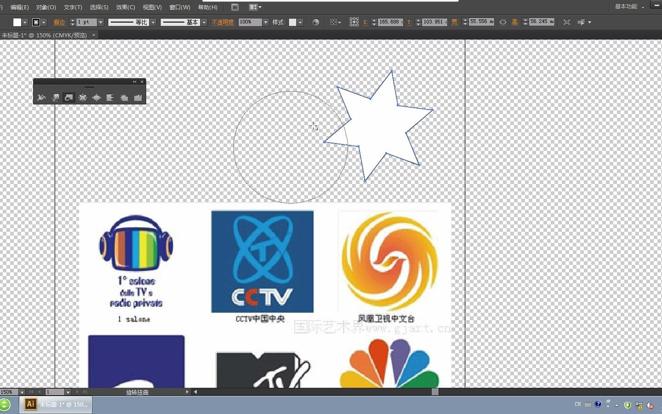Select the Pucker tool in floating panel
The width and height of the screenshot is (662, 414).
click(x=83, y=98)
